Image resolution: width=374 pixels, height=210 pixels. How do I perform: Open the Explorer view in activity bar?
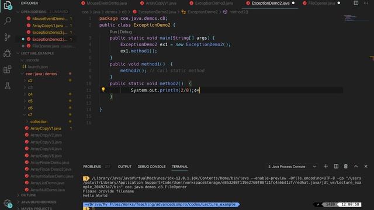[8, 5]
